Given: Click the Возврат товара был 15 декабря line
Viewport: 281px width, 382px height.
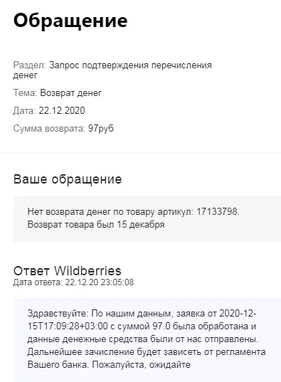Looking at the screenshot, I should pyautogui.click(x=96, y=224).
